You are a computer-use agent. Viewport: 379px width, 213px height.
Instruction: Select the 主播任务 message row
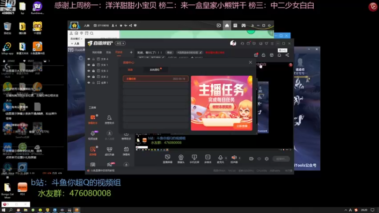pos(155,79)
